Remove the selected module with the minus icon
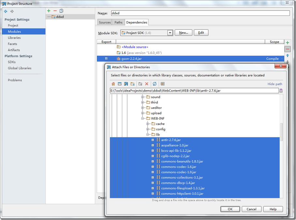 pyautogui.click(x=55, y=11)
